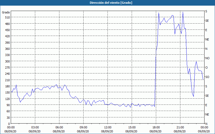
Task: Click the 360 degree axis label
Action: coord(8,49)
